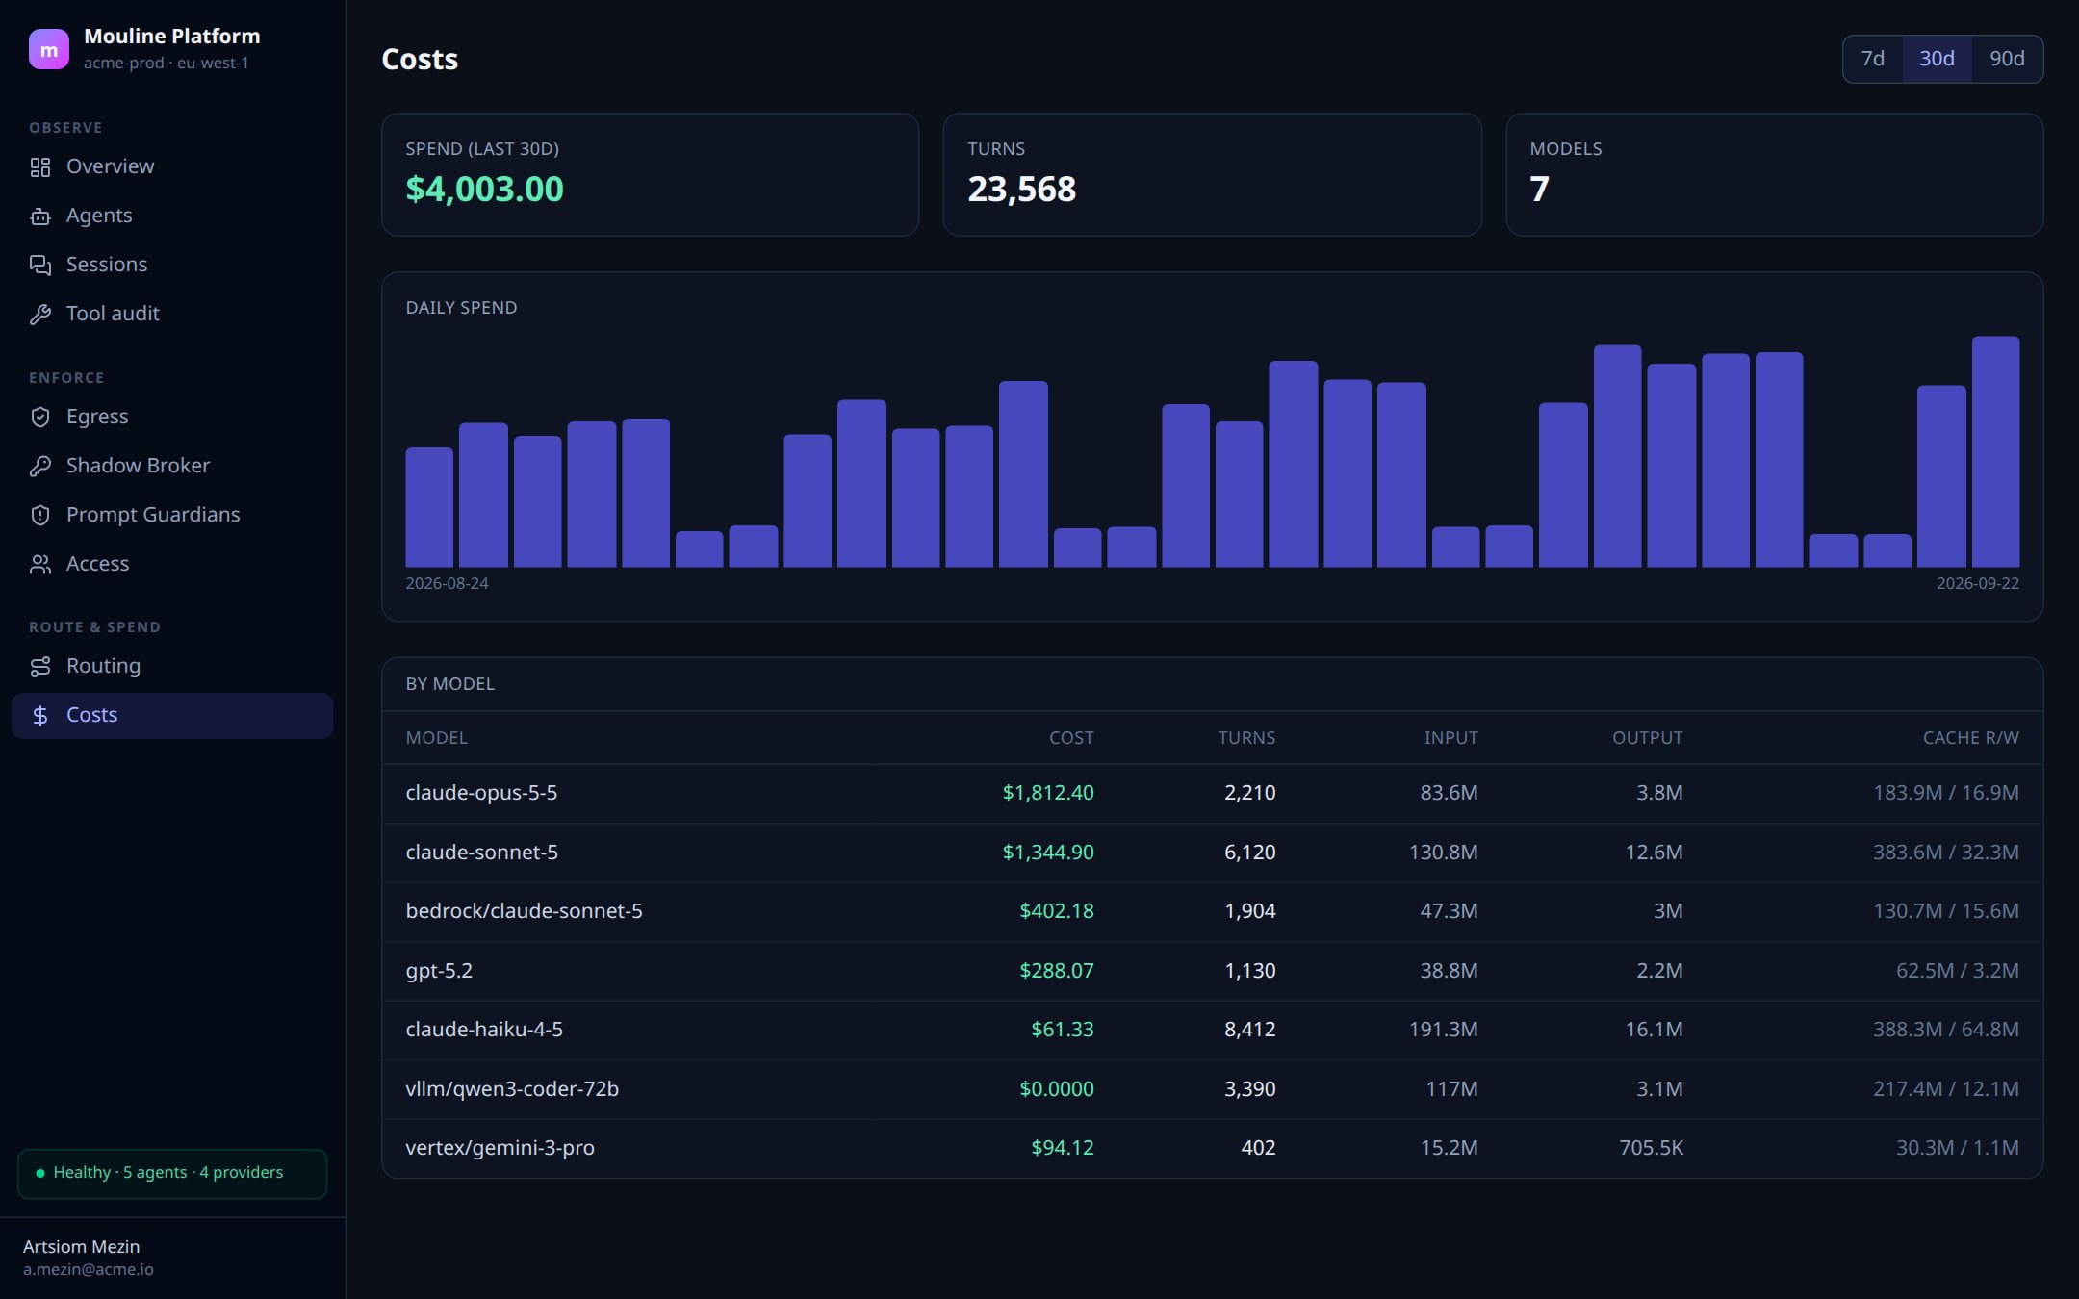Navigate to Tool audit
This screenshot has height=1299, width=2079.
pyautogui.click(x=172, y=314)
